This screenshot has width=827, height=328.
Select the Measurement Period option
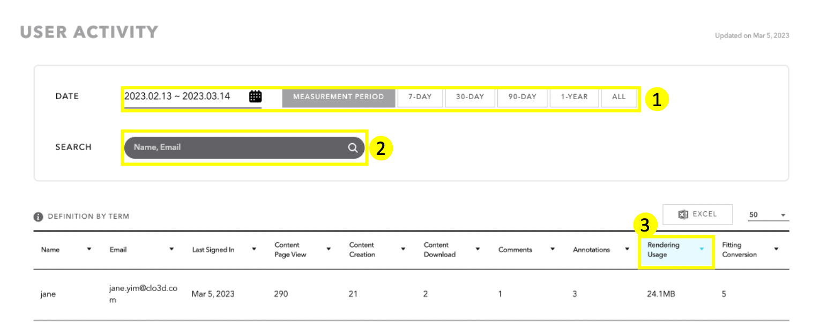(339, 98)
